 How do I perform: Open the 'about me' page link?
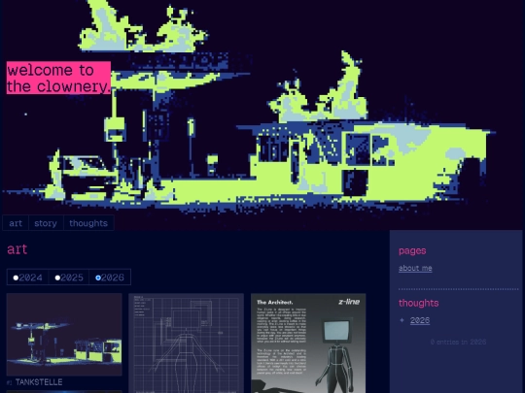tap(415, 269)
